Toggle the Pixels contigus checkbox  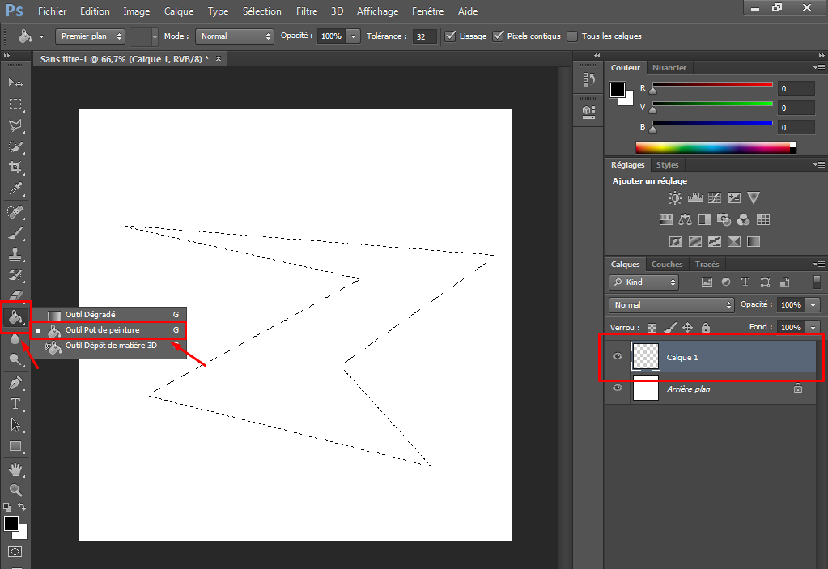(498, 36)
